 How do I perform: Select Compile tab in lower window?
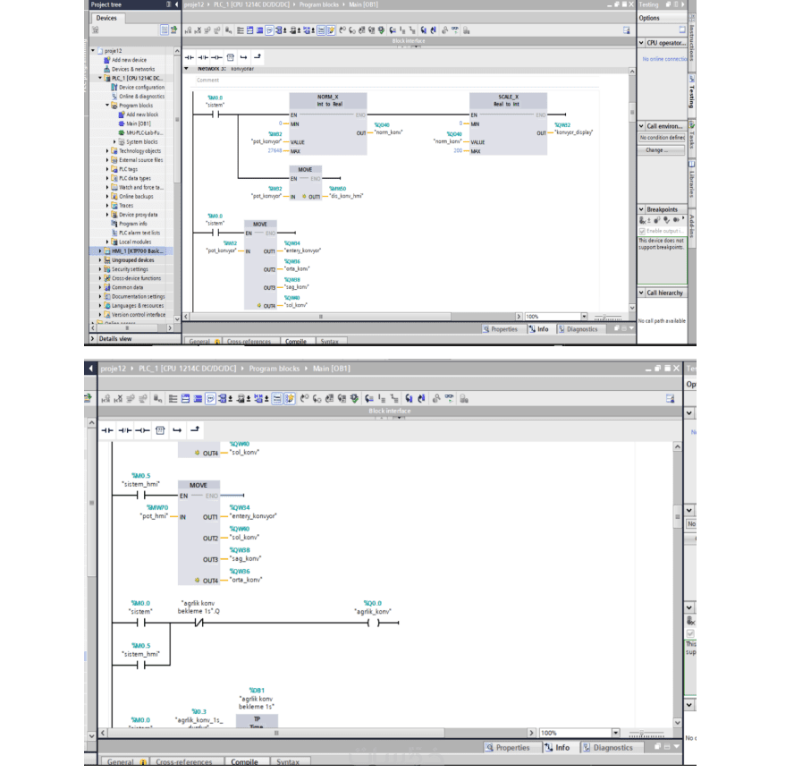click(245, 761)
